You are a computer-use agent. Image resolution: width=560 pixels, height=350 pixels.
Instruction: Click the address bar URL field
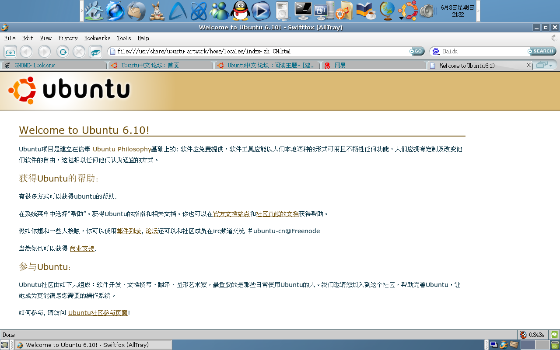click(x=258, y=52)
